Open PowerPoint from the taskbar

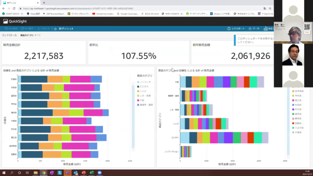point(84,173)
